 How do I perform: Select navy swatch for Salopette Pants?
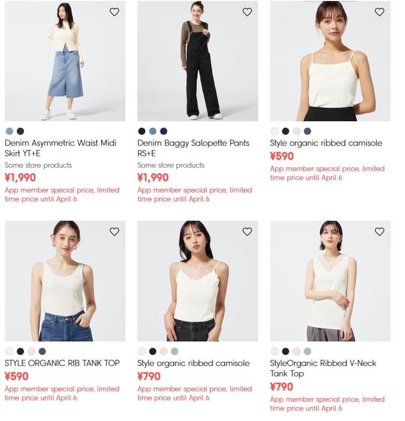(x=164, y=131)
